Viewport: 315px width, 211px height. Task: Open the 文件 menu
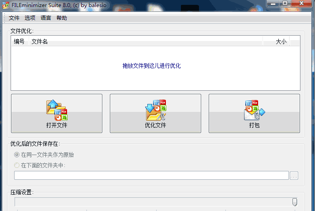coord(14,18)
